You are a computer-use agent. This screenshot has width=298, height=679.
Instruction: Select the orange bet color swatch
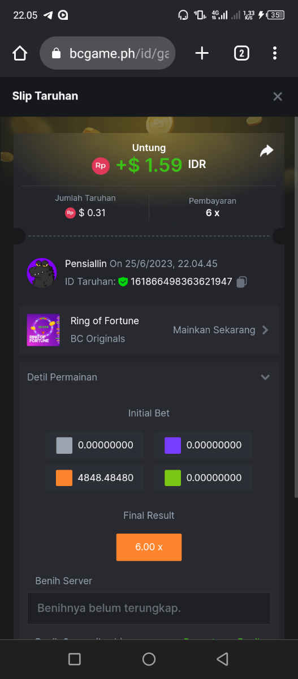[64, 478]
